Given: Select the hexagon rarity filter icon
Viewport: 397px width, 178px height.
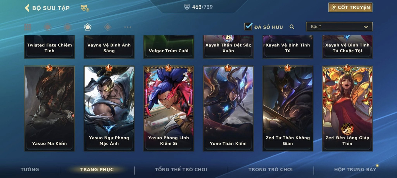Looking at the screenshot, I should click(x=67, y=27).
